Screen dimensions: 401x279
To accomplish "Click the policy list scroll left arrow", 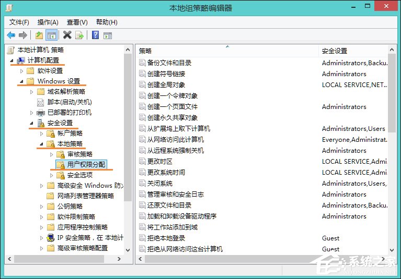I will coord(140,259).
